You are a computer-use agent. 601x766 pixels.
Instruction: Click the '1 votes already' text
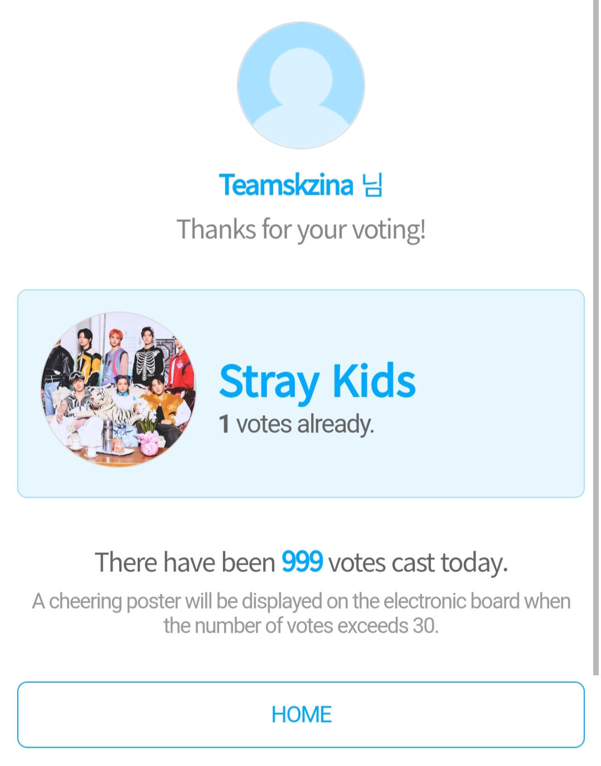click(x=296, y=424)
